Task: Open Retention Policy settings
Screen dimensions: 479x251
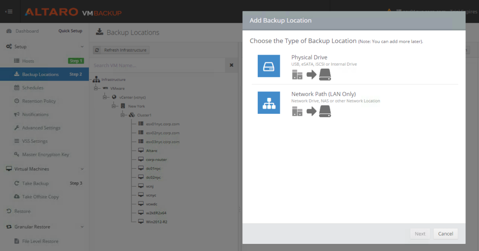Action: [x=39, y=101]
